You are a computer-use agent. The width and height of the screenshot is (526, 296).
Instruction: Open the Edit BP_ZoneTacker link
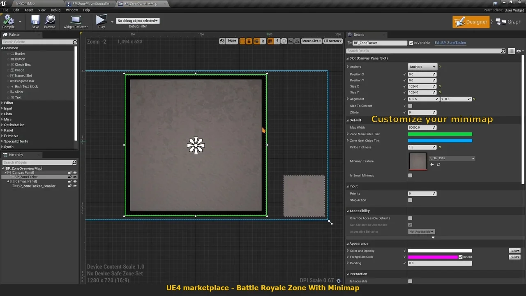pyautogui.click(x=450, y=43)
